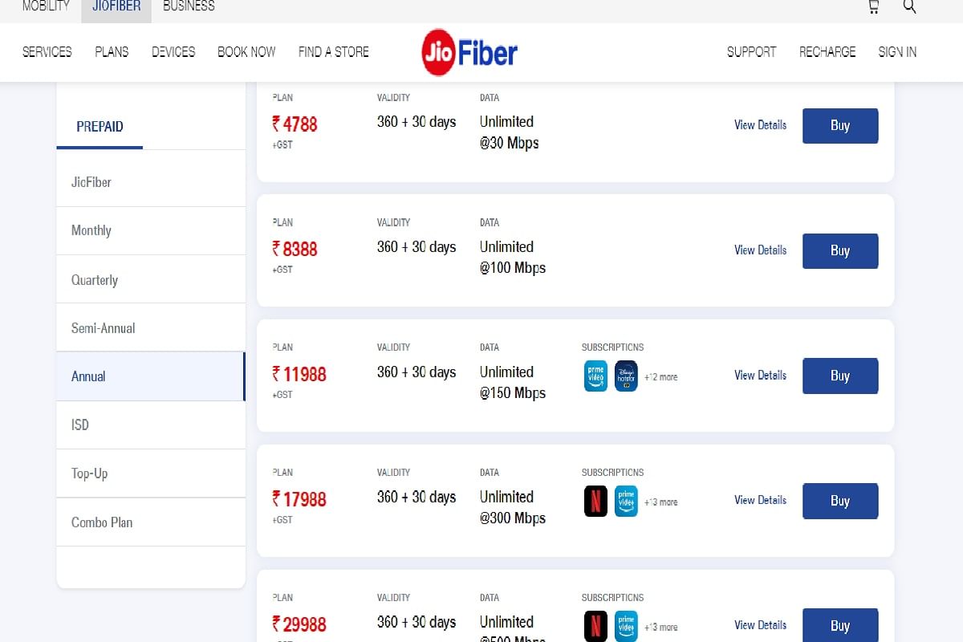Screen dimensions: 963x642
Task: Expand '+13 more' subscriptions on ₹29988 plan
Action: point(661,625)
